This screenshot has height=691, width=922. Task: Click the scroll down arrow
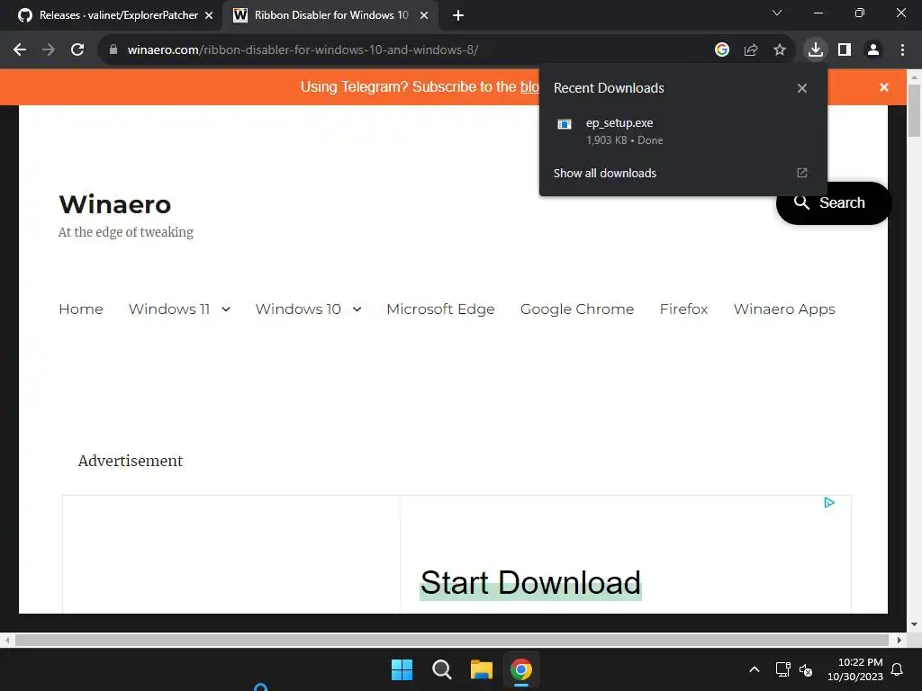pos(915,624)
